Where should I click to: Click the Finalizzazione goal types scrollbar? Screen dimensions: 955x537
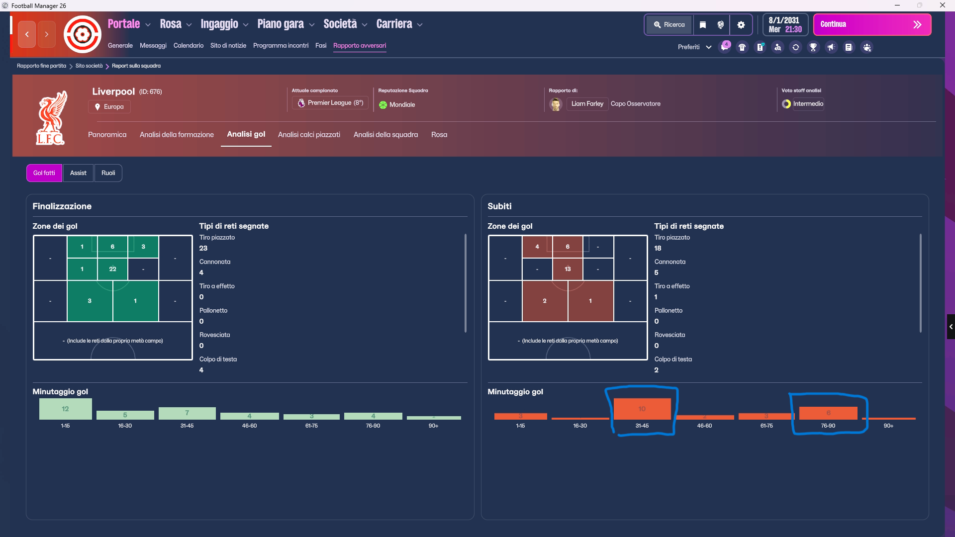[466, 283]
